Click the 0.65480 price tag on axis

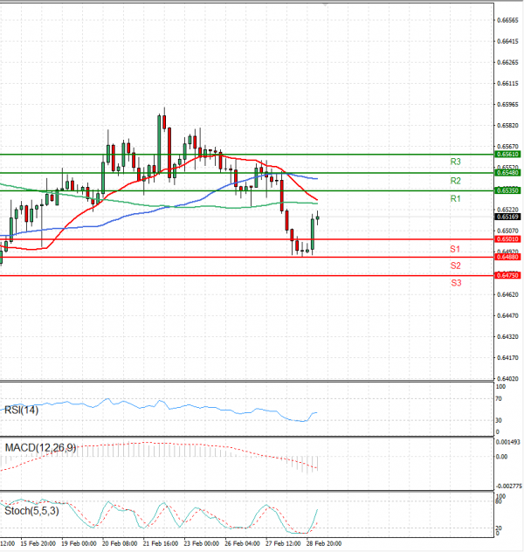[x=507, y=172]
